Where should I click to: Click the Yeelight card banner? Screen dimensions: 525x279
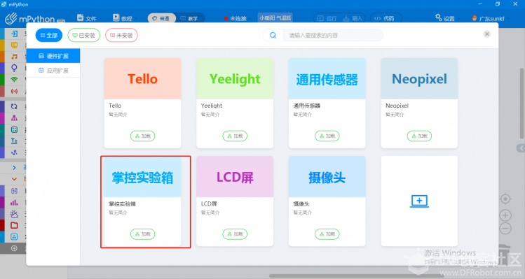coord(235,78)
